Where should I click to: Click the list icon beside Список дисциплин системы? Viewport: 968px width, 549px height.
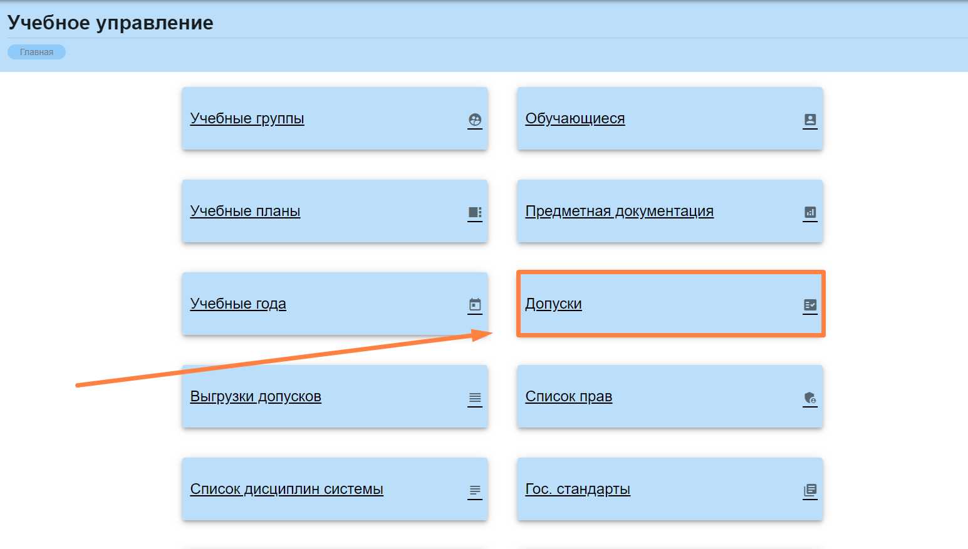(475, 490)
